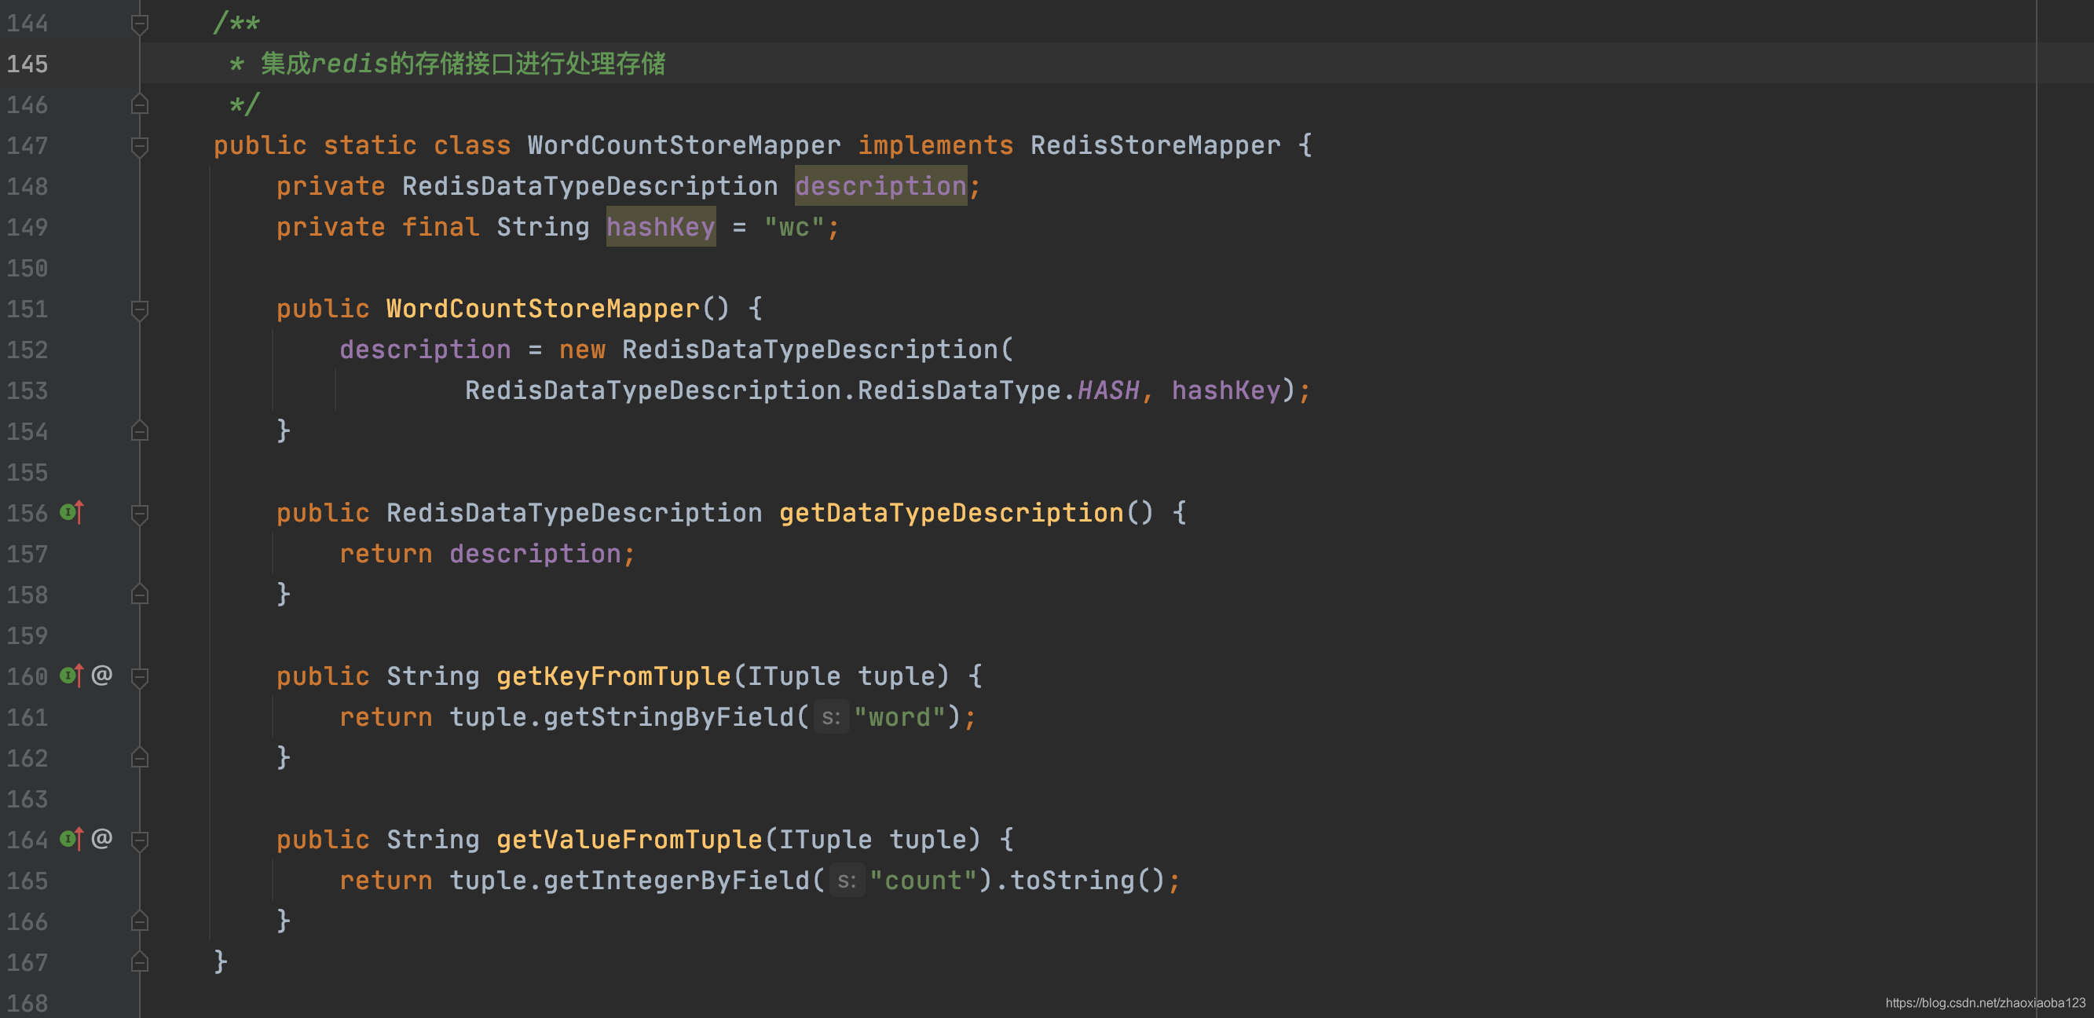Collapse the constructor fold at line 151
Screen dimensions: 2094x1018
coord(140,309)
